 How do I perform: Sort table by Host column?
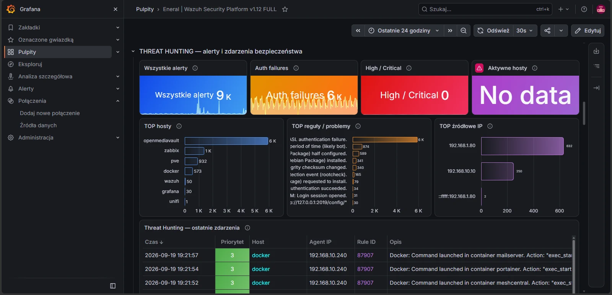258,242
